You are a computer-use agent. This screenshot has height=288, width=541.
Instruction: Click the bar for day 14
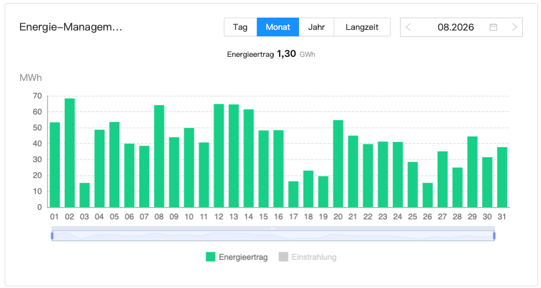(x=248, y=158)
